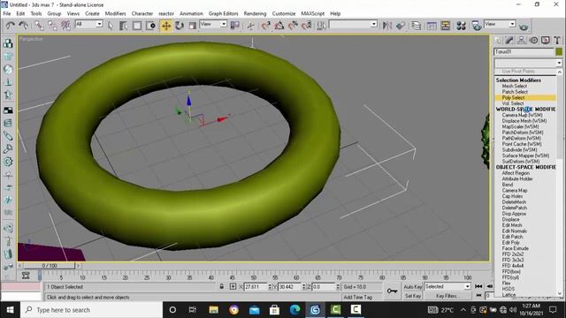Open the Rendering menu
Viewport: 566px width, 318px height.
[x=255, y=13]
